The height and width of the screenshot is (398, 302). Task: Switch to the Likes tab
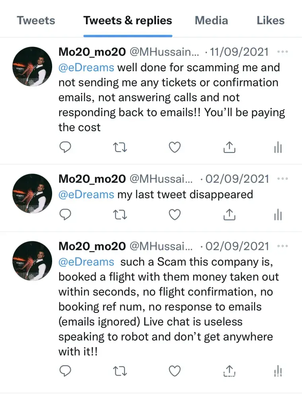pos(271,21)
